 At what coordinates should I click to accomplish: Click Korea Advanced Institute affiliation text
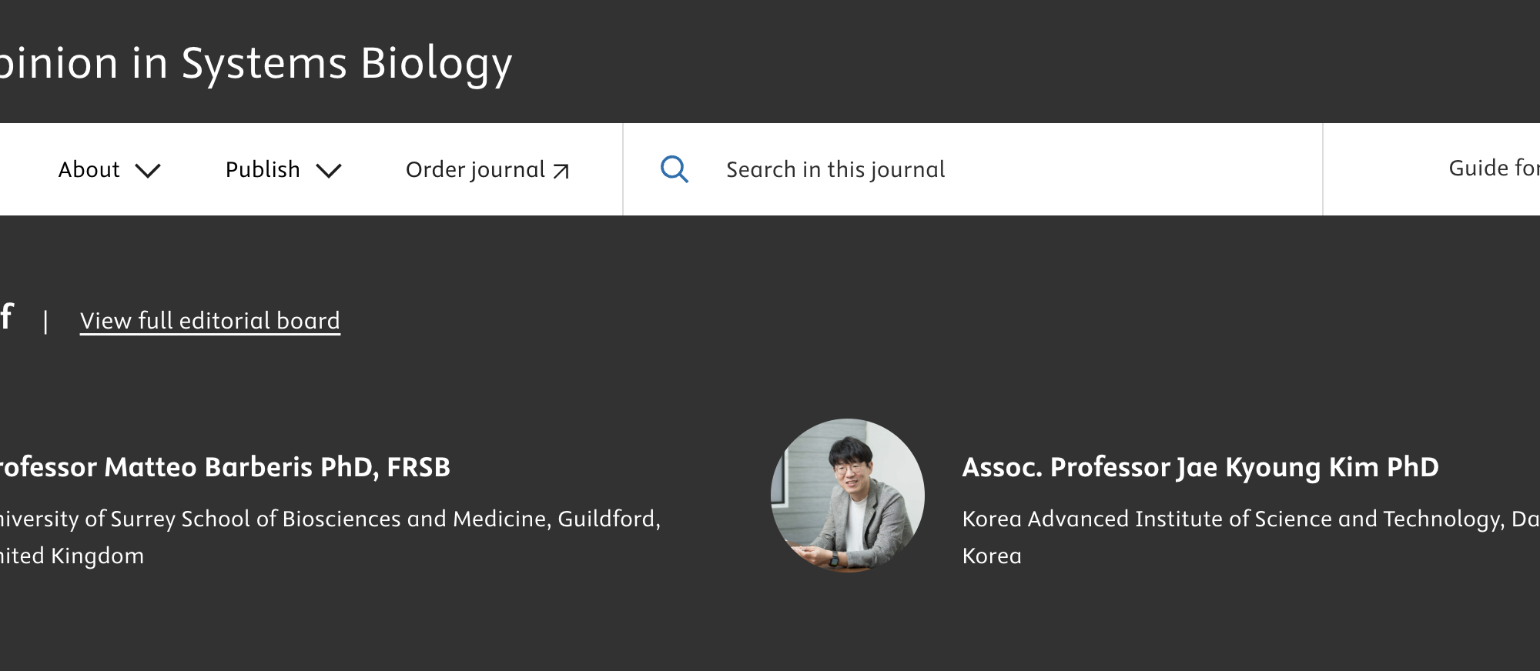point(1250,519)
